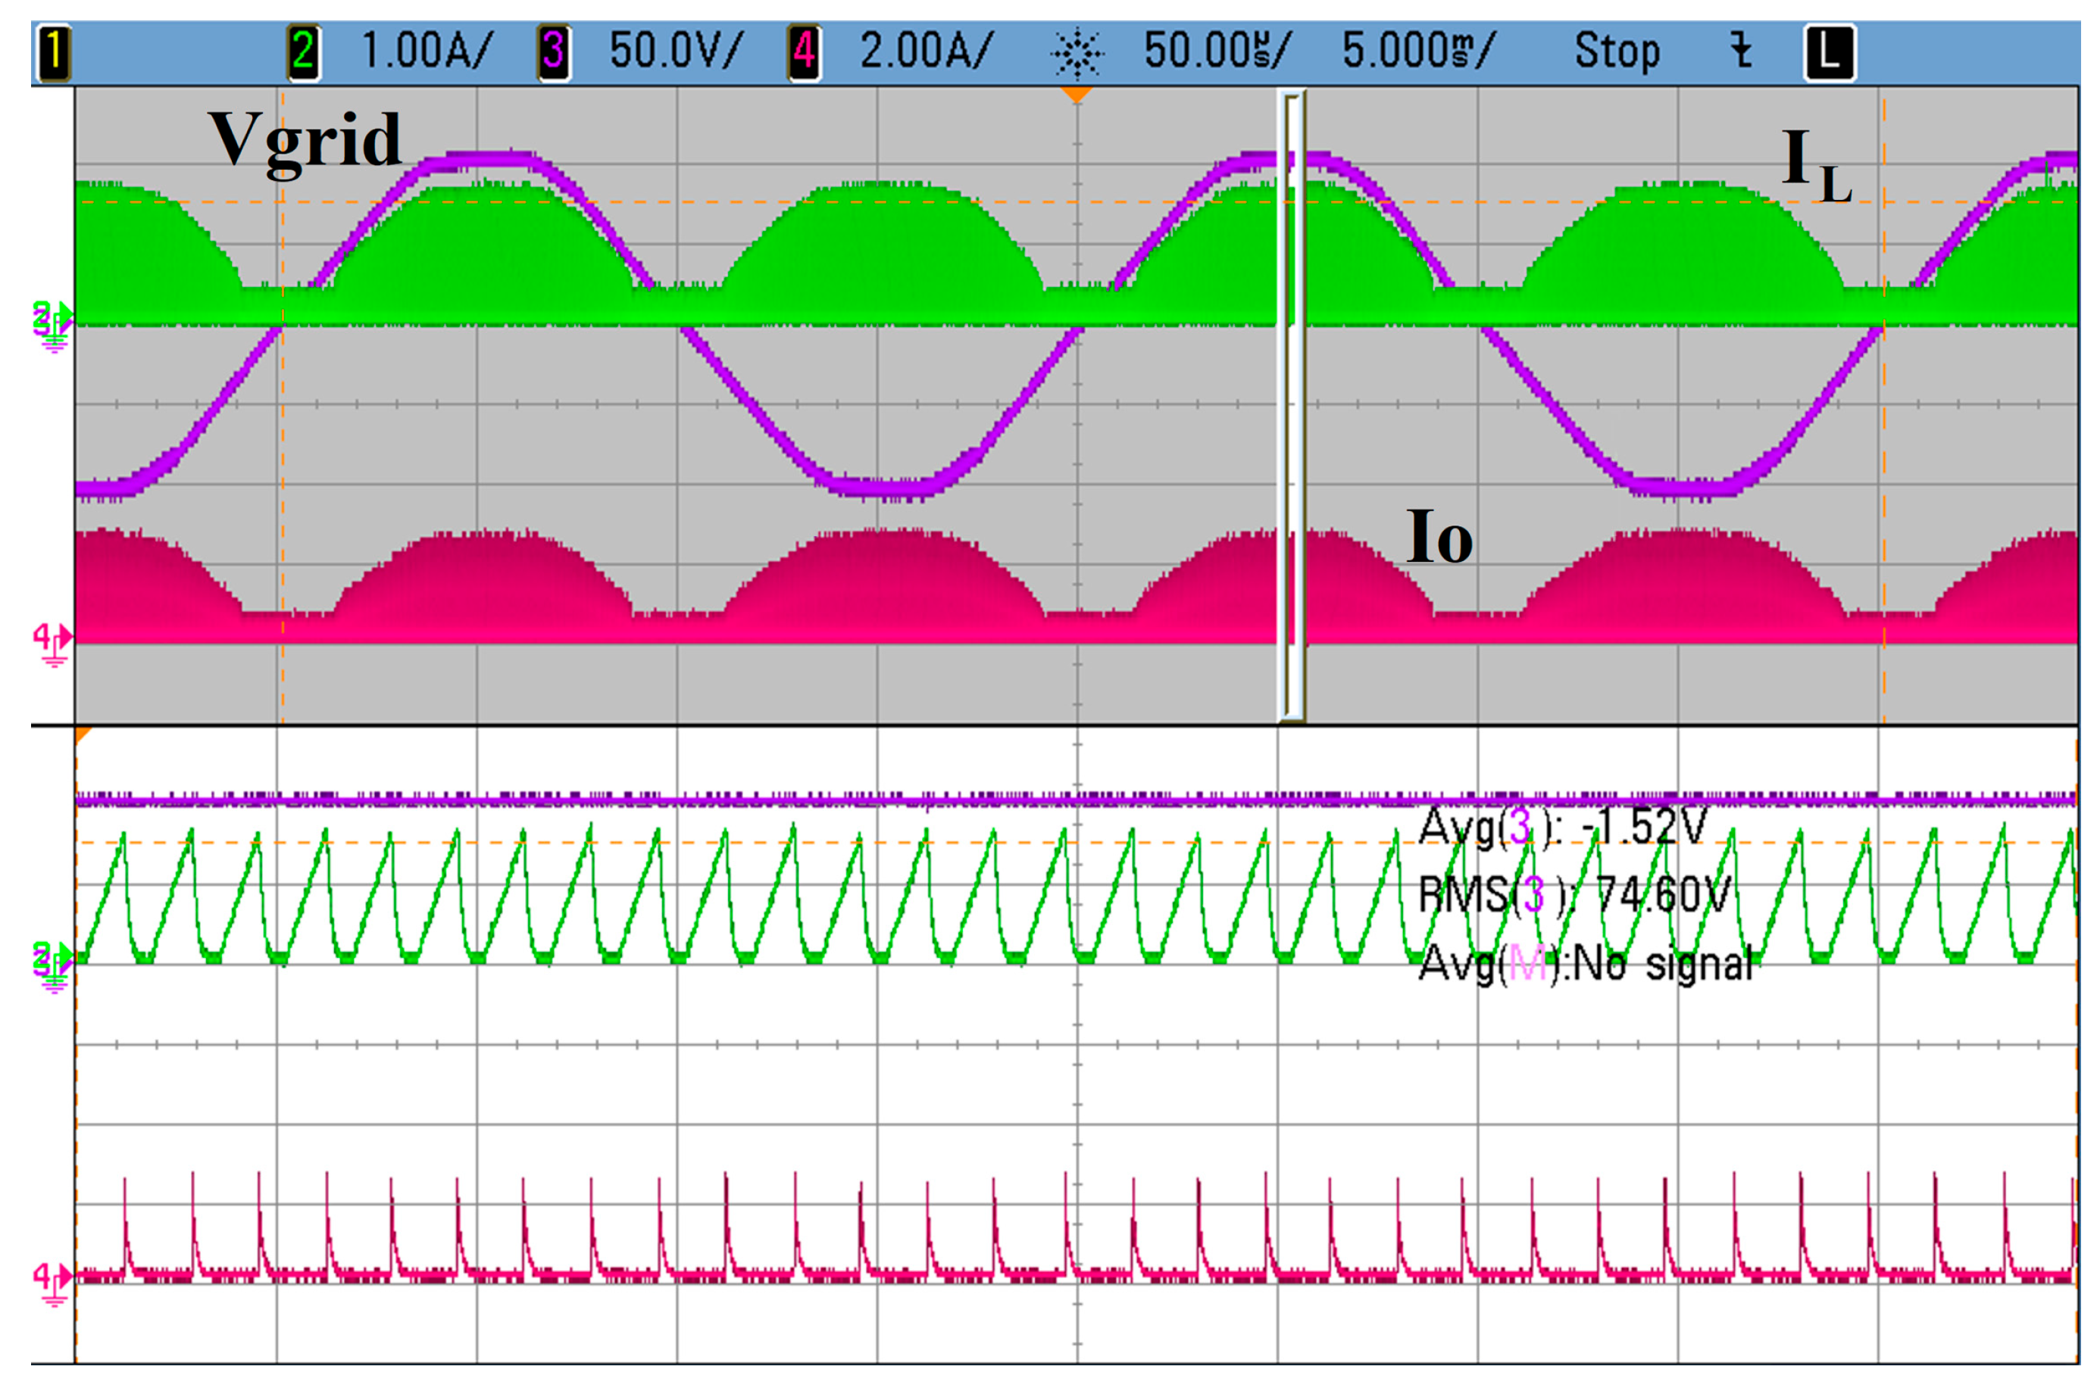
Task: Select the pink channel 4 badge
Action: click(x=803, y=52)
